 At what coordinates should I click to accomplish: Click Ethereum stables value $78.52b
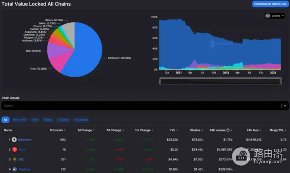pos(198,139)
